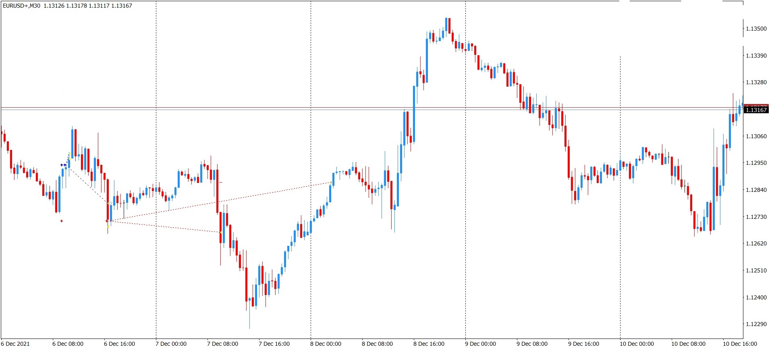Click the 10 Dec 16:00 time label
The height and width of the screenshot is (349, 772).
(x=740, y=344)
